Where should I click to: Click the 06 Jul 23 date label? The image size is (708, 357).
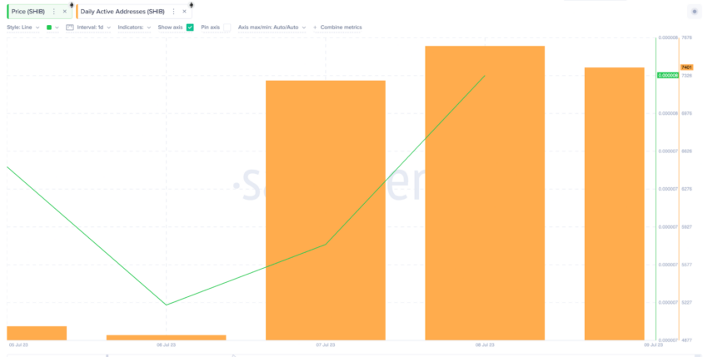(166, 345)
